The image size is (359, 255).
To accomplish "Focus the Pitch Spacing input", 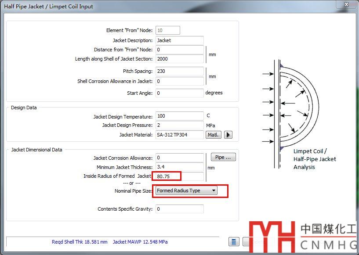I will [x=179, y=71].
